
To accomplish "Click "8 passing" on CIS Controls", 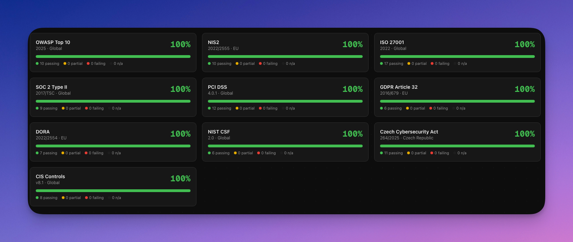I will (47, 198).
